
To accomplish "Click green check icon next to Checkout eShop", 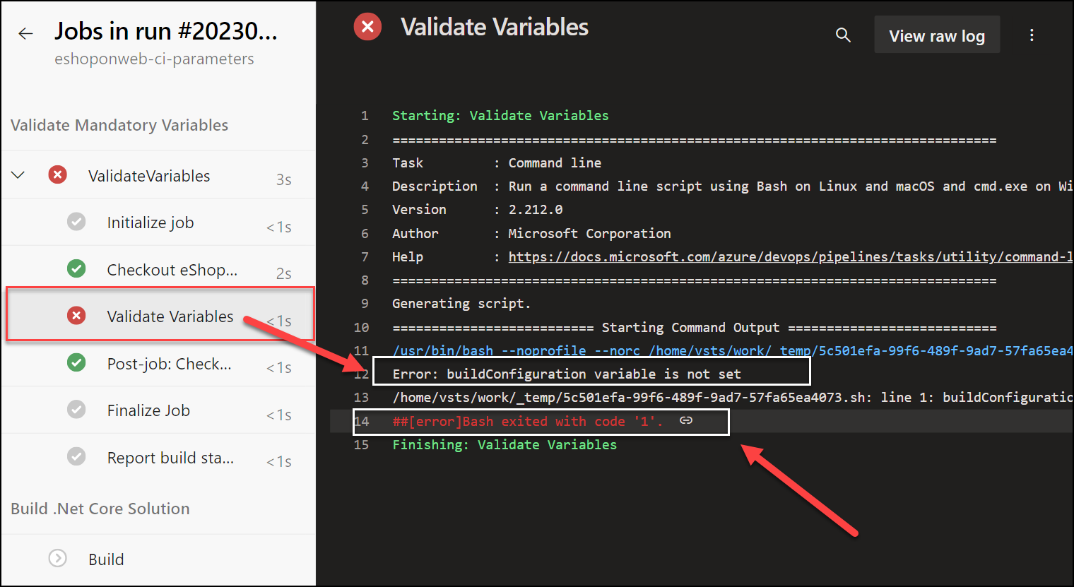I will point(76,268).
